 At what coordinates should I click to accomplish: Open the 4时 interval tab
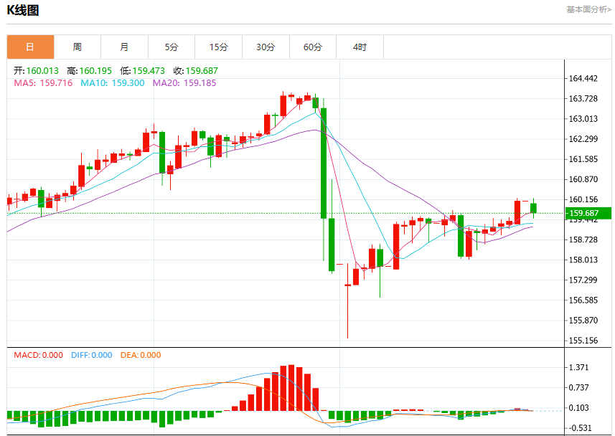point(360,47)
